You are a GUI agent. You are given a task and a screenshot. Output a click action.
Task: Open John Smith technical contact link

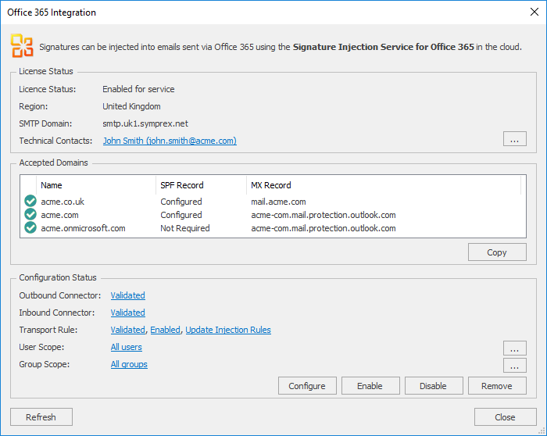click(x=170, y=141)
